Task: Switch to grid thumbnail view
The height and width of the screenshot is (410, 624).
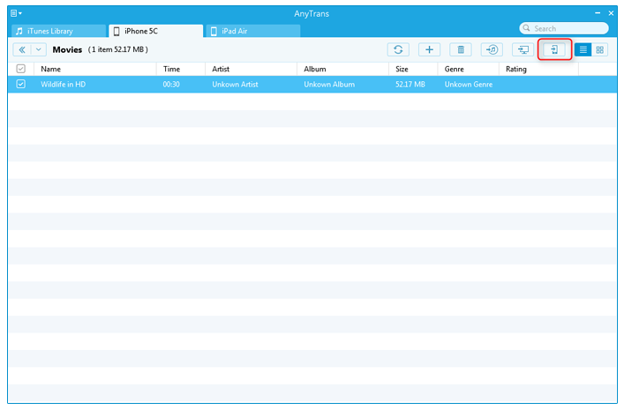Action: (x=599, y=49)
